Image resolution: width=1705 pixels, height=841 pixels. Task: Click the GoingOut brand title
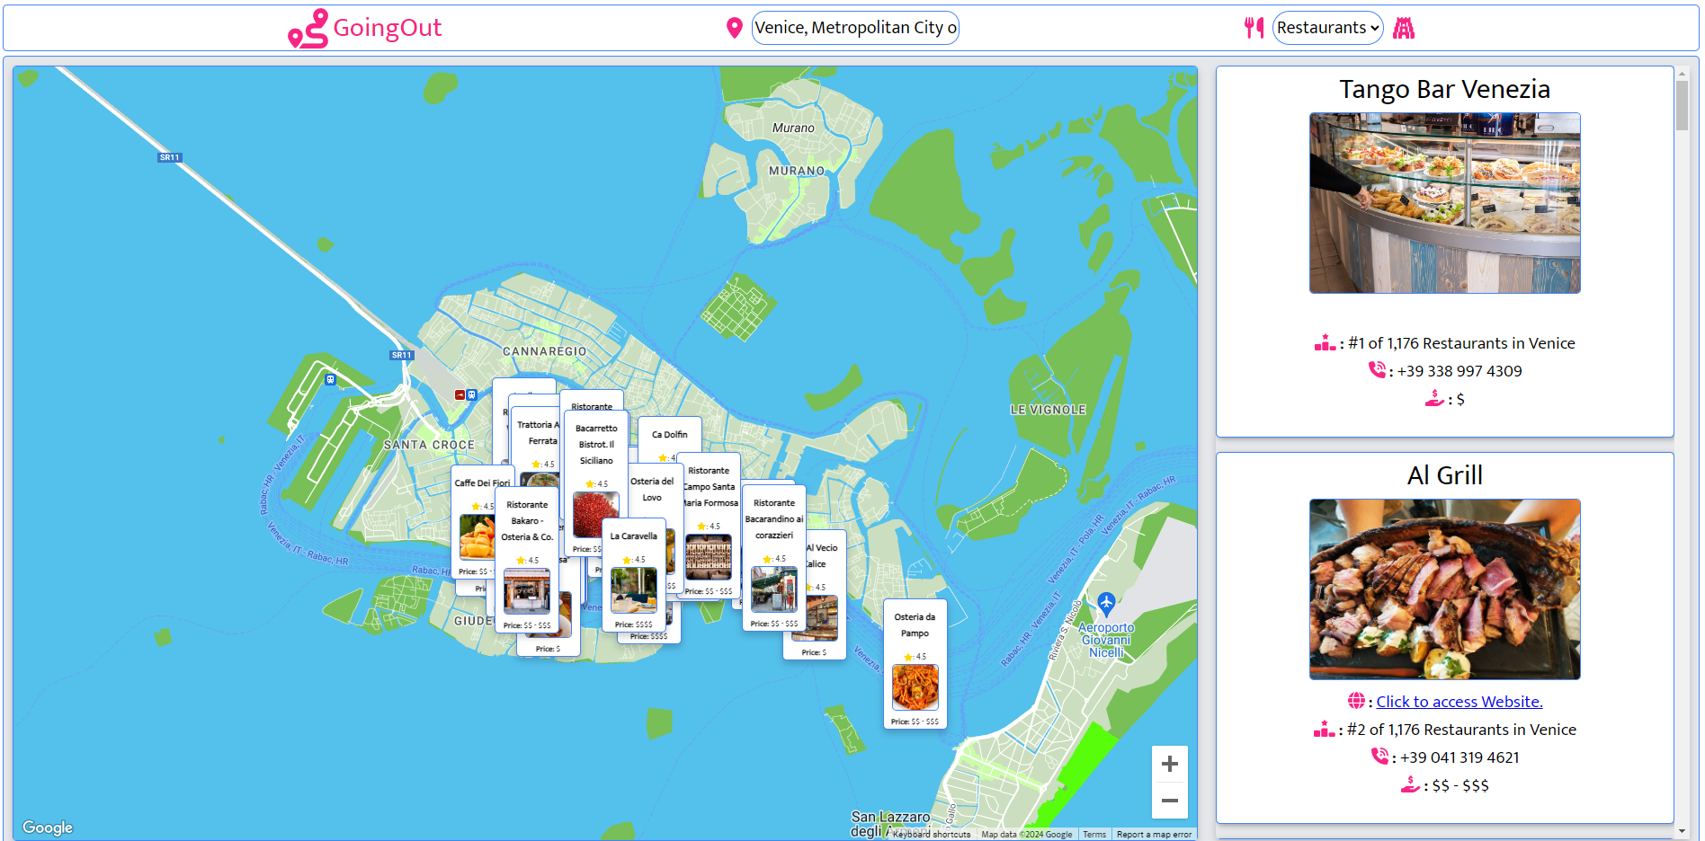coord(388,28)
